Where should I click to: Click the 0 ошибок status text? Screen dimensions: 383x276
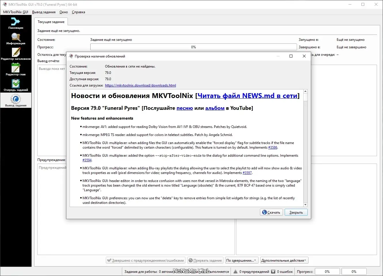[285, 272]
